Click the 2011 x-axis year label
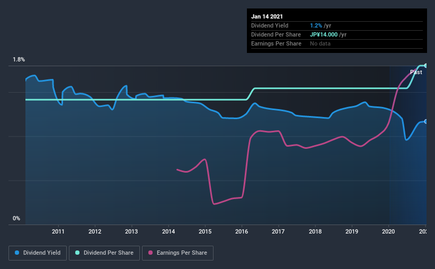Viewport: 435px width, 269px height. 58,231
